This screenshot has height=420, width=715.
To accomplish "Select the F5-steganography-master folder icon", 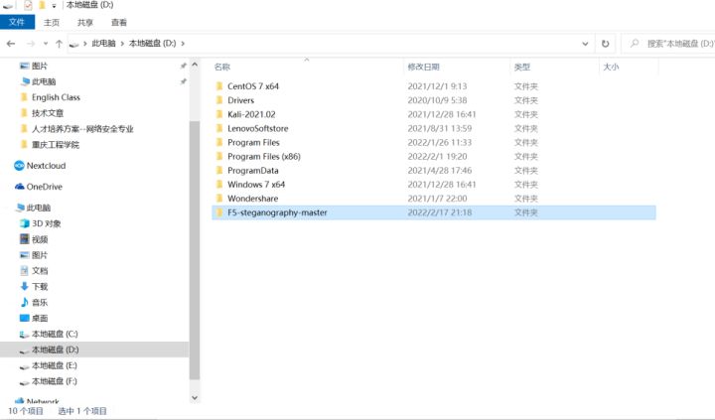I will coord(219,212).
